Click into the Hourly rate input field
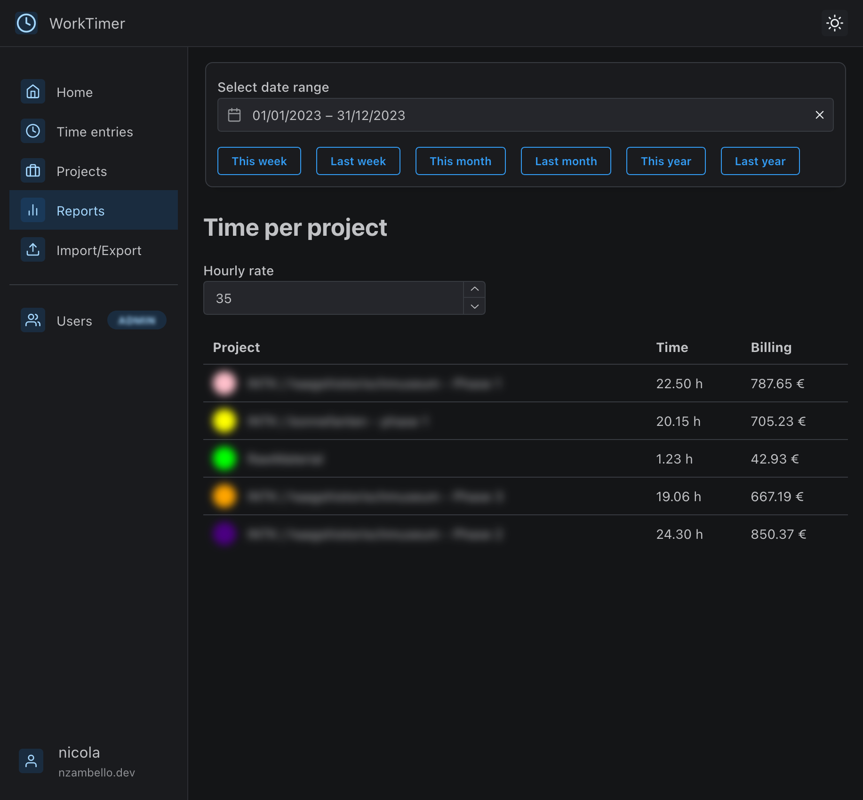The height and width of the screenshot is (800, 863). (333, 298)
